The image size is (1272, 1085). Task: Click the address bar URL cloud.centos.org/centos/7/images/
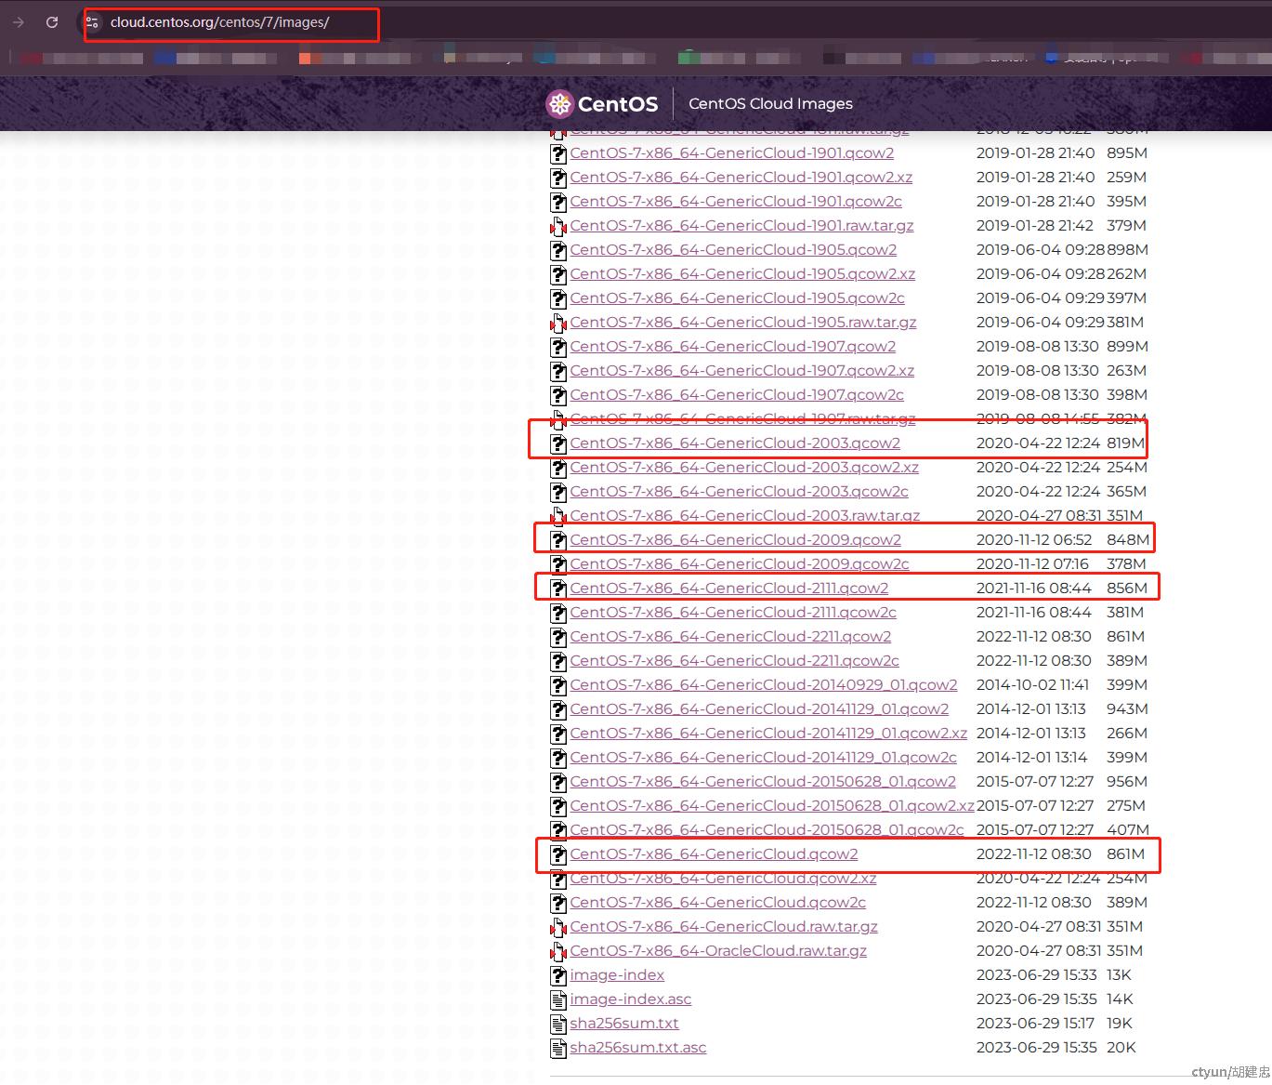219,22
